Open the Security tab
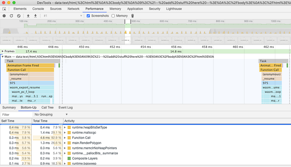Screen dimensions: 291x167 pos(155,9)
